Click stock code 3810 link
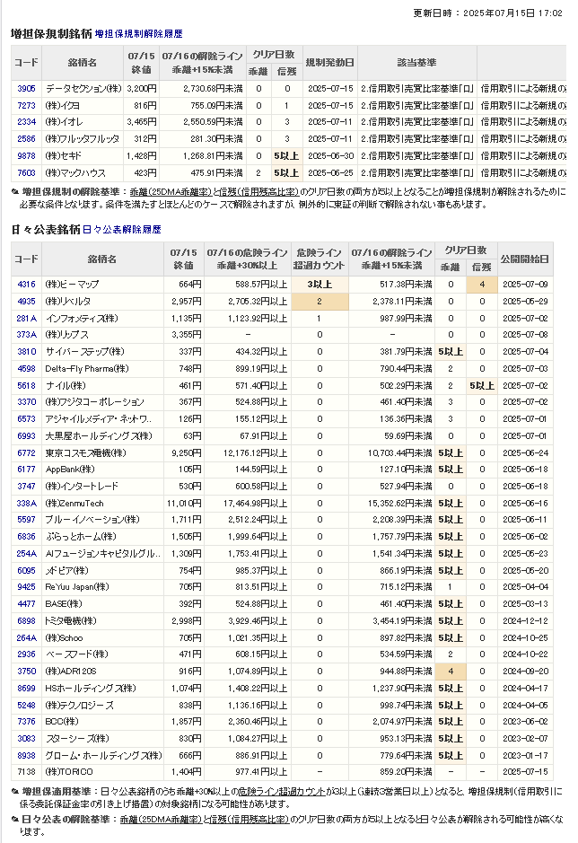The width and height of the screenshot is (578, 843). (26, 352)
